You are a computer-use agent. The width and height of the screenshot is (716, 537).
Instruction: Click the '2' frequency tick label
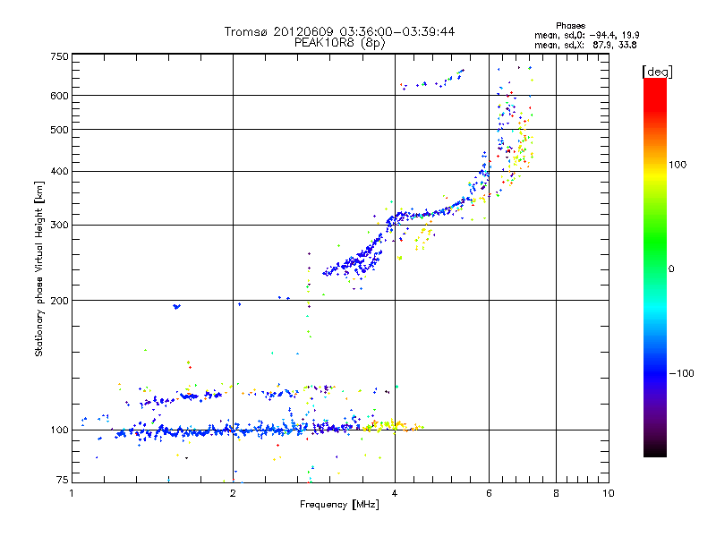(x=233, y=493)
